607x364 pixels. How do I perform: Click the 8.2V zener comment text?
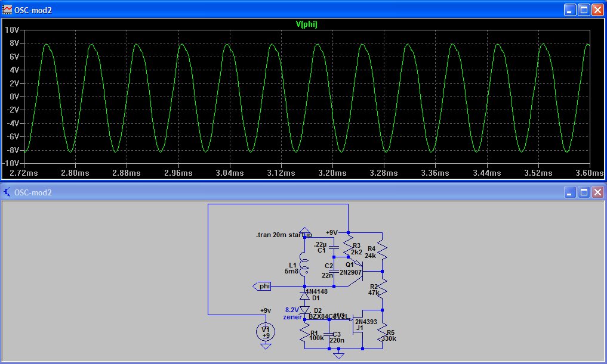tap(292, 313)
